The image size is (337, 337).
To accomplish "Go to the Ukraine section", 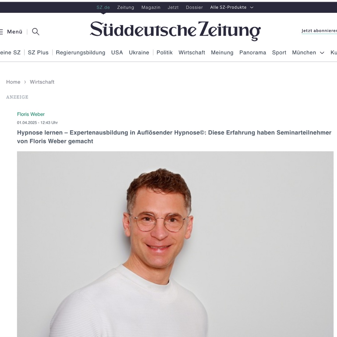I will pyautogui.click(x=139, y=52).
